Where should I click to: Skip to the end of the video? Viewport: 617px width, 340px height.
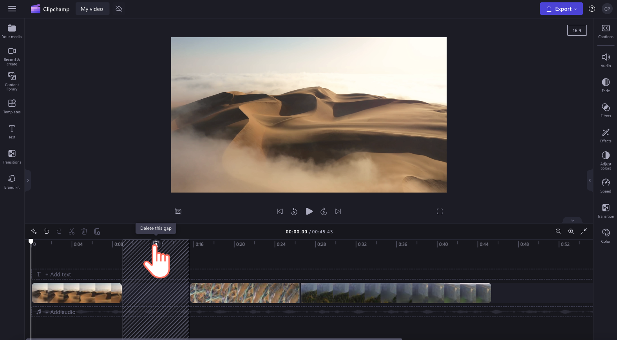[338, 211]
